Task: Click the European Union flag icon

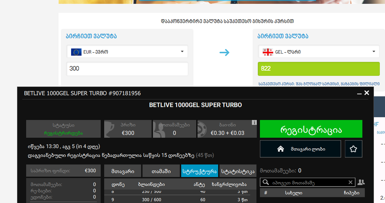Action: pyautogui.click(x=76, y=52)
